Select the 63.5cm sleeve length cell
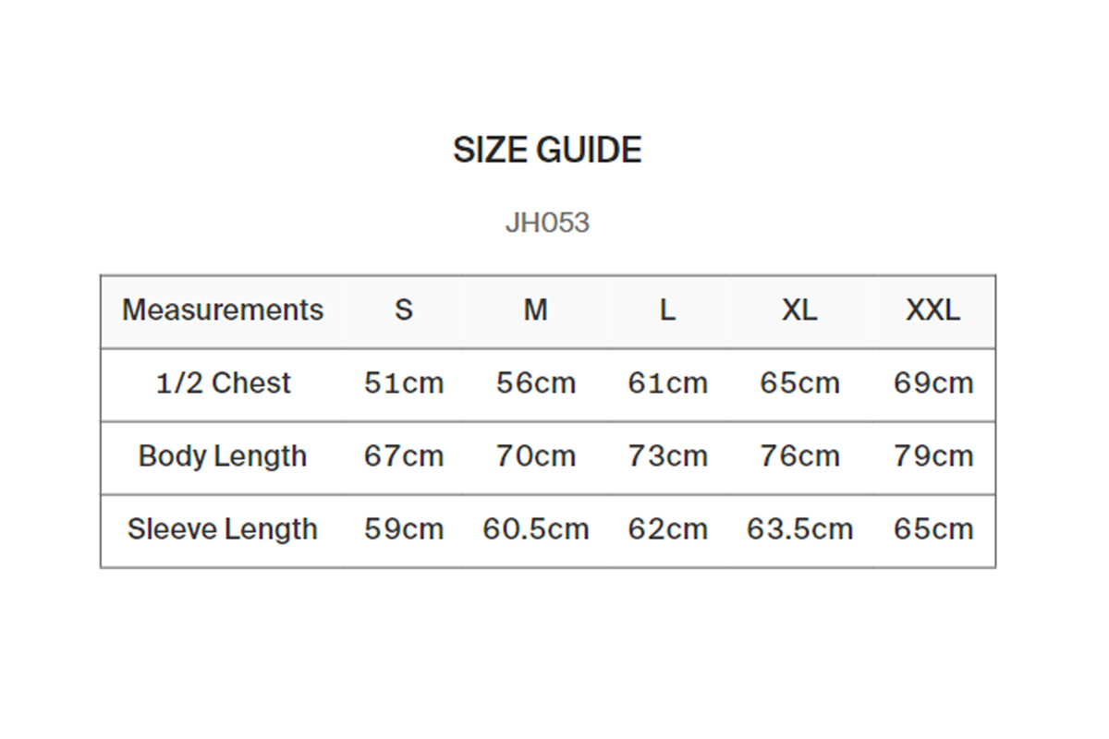 [799, 529]
